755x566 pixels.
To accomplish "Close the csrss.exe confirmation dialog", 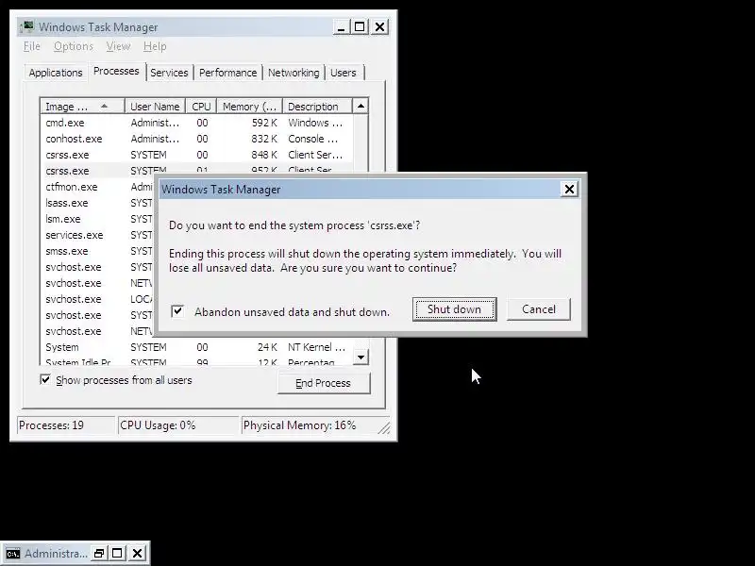I will (569, 190).
